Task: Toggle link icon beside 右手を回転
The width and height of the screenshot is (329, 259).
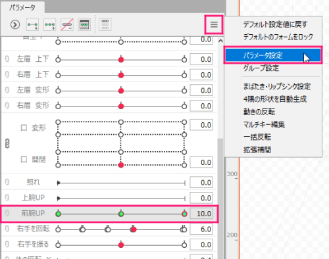Action: (x=7, y=229)
